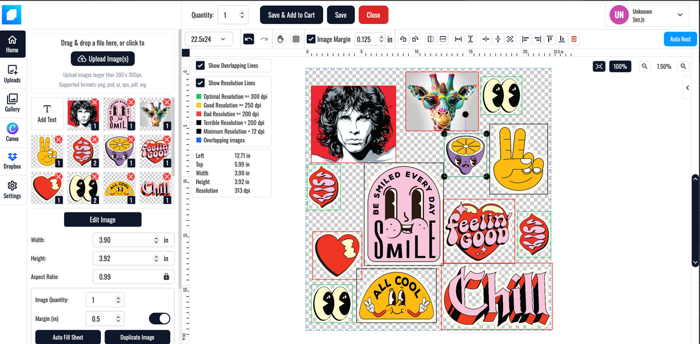Toggle the aspect ratio lock
This screenshot has width=700, height=344.
pos(166,277)
